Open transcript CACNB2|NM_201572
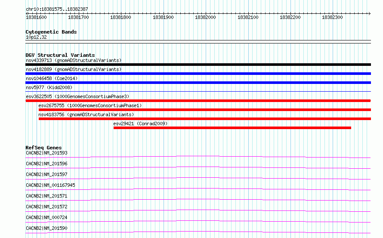383x238 pixels. (46, 207)
